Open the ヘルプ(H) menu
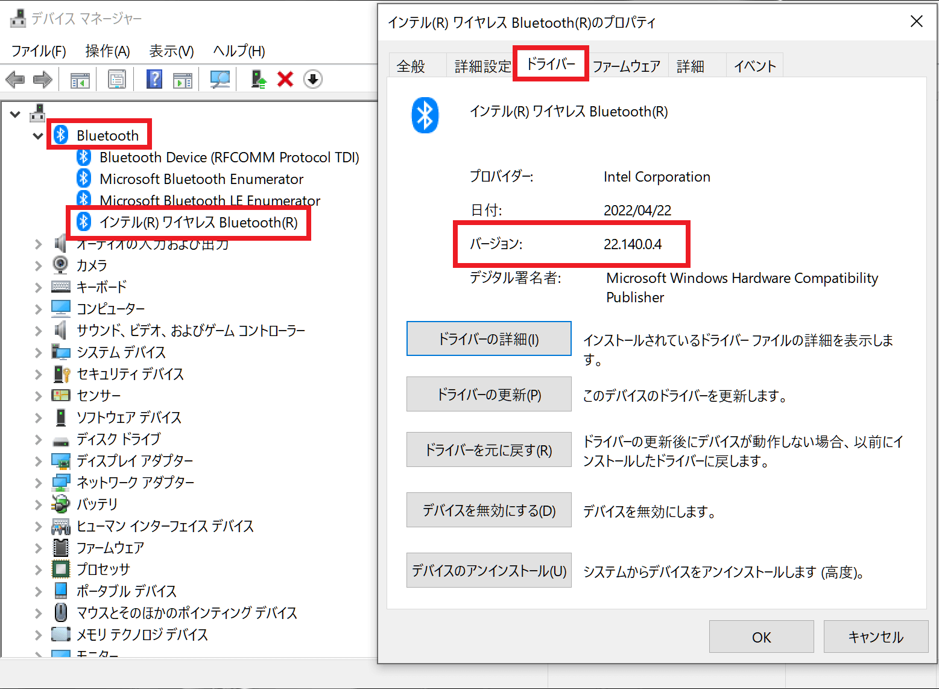Screen dimensions: 939x689 tap(239, 51)
